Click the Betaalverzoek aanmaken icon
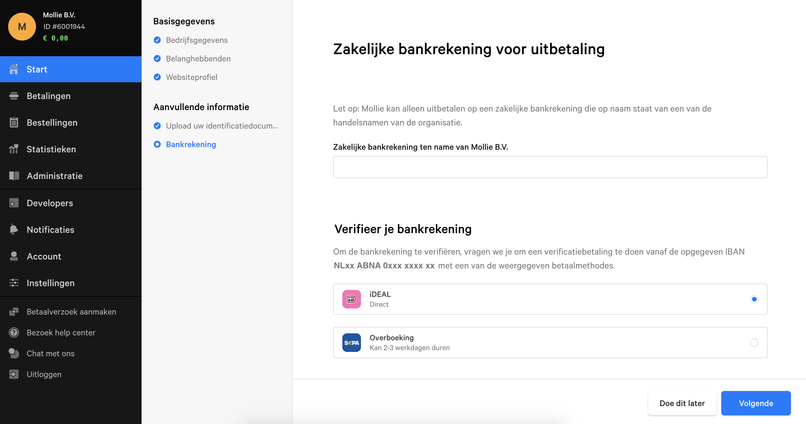The image size is (806, 424). [x=14, y=312]
